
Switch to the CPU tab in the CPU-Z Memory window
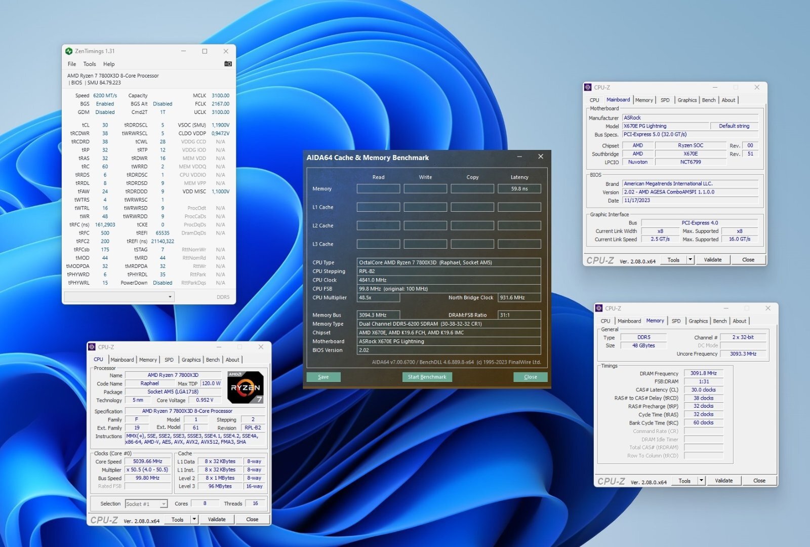tap(605, 321)
